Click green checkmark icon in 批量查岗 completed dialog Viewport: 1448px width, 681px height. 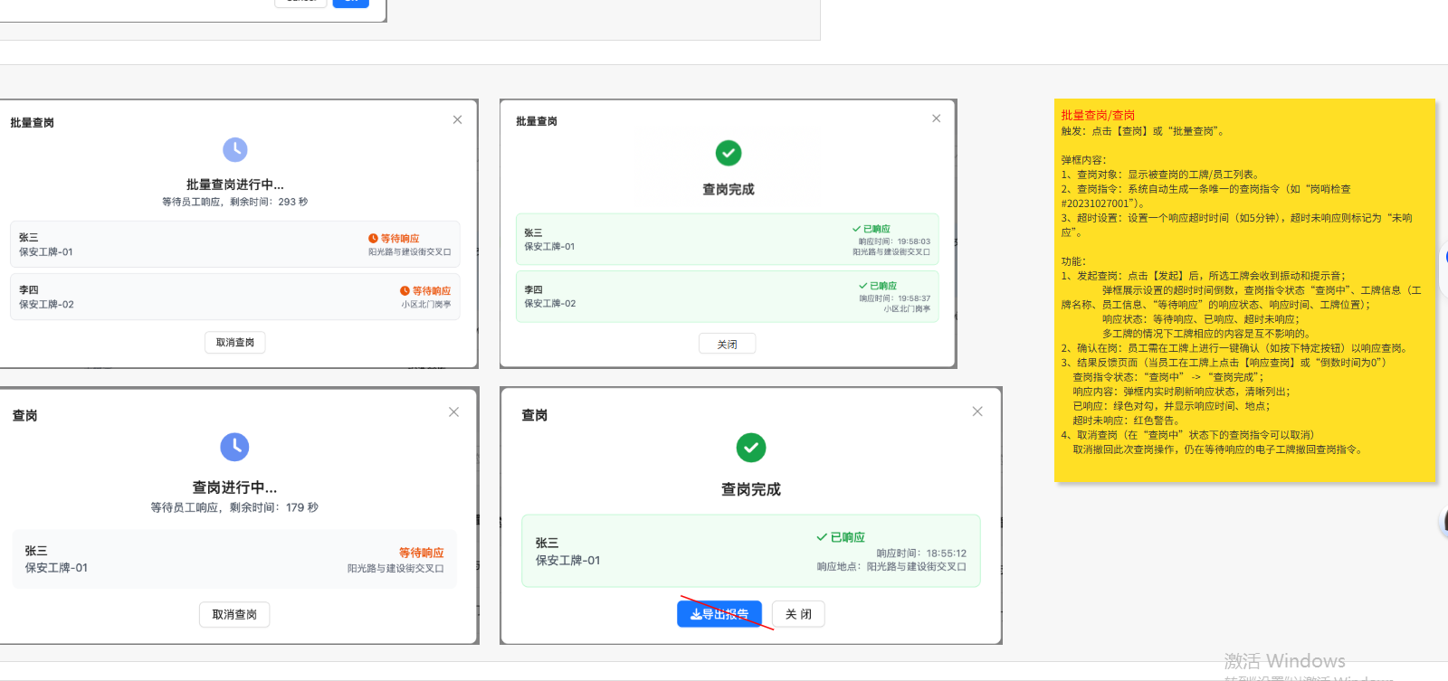click(x=729, y=153)
